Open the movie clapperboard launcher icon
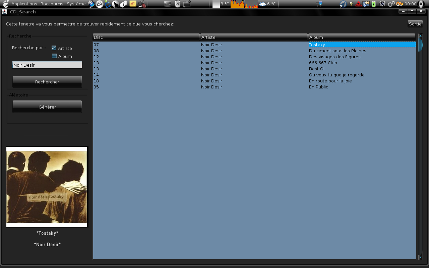The image size is (429, 268). [142, 4]
